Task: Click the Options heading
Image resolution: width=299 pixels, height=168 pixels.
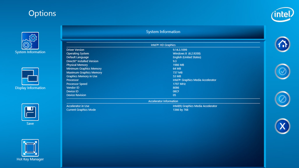Action: 42,14
